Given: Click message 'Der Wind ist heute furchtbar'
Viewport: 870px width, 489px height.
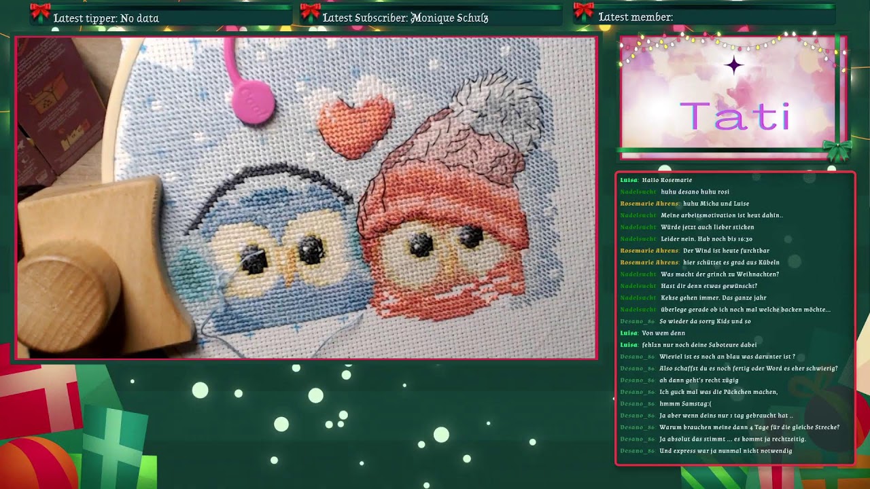Looking at the screenshot, I should (725, 251).
